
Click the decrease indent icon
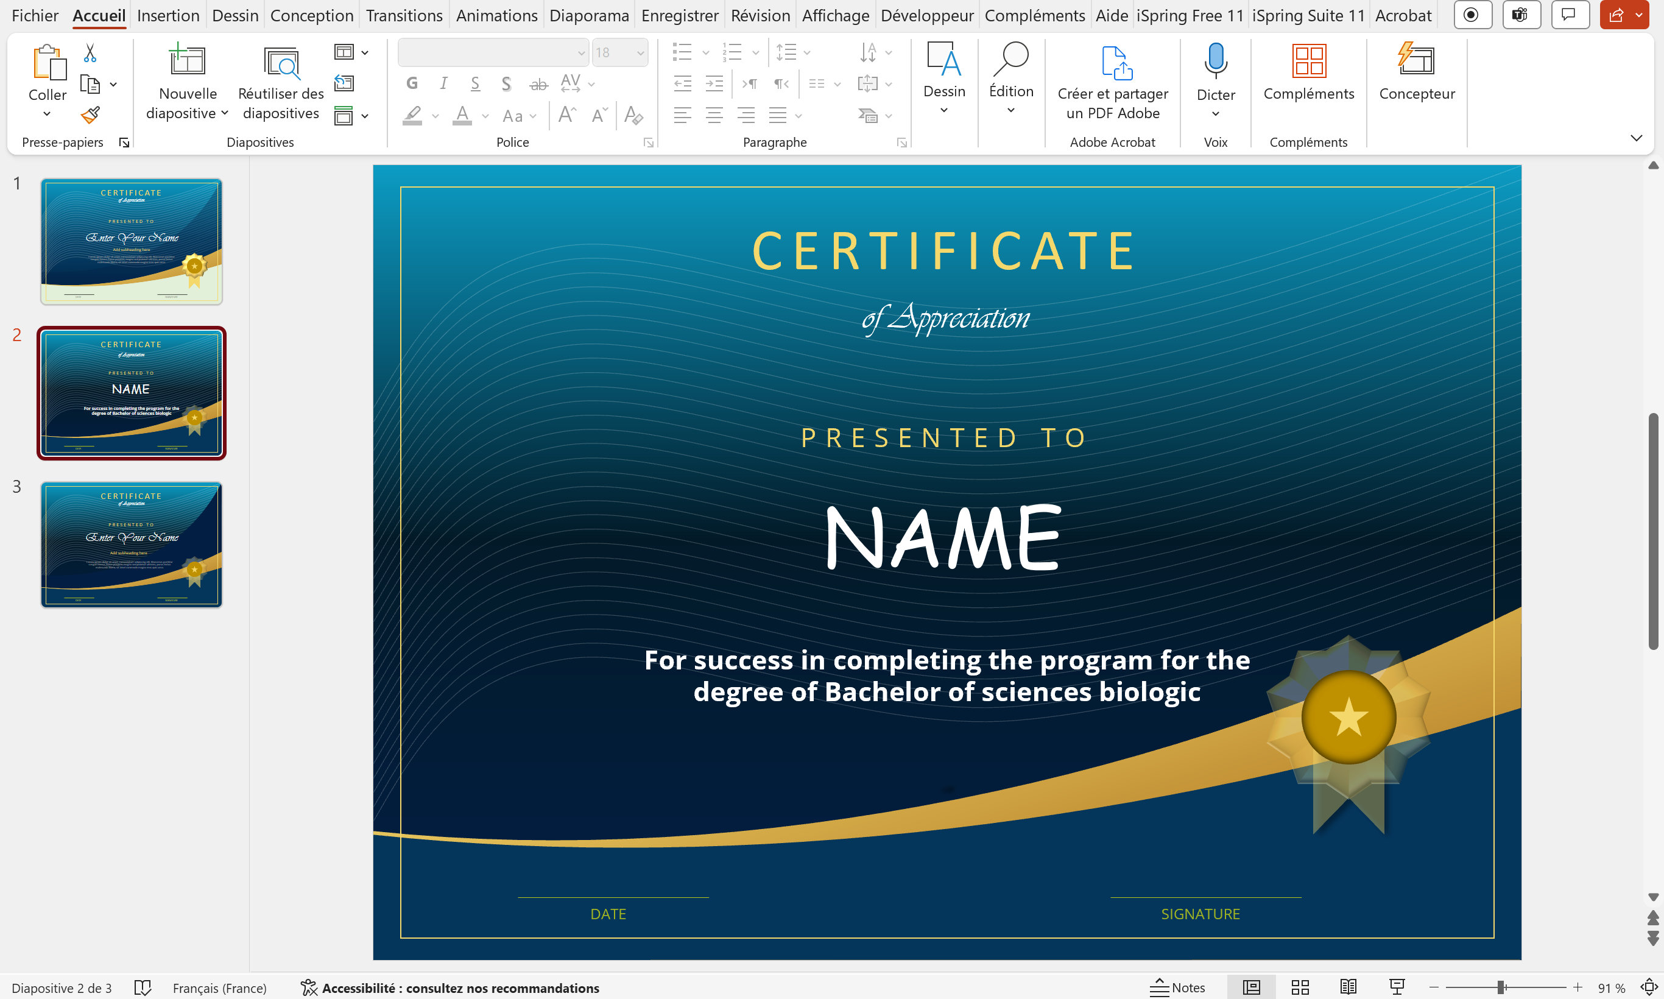pos(683,83)
